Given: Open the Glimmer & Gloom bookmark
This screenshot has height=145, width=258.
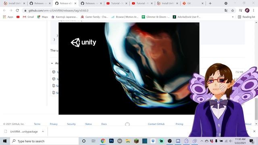Looking at the screenshot, I should [156, 17].
